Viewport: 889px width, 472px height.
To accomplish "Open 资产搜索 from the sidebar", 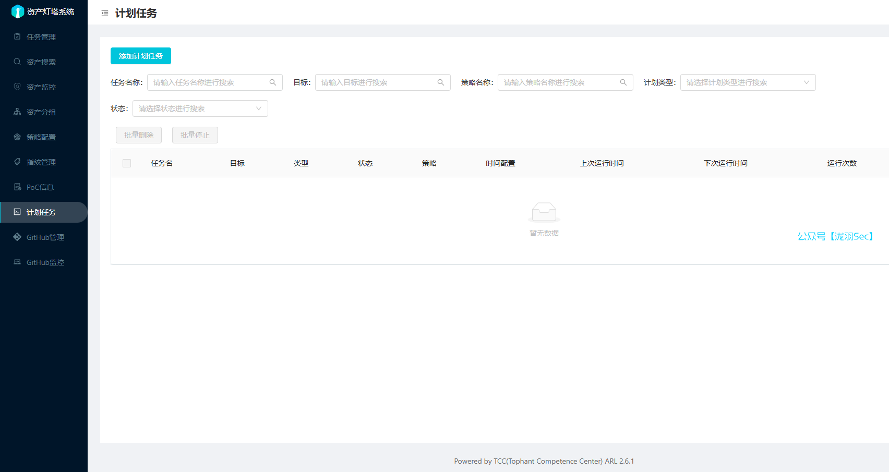I will [41, 62].
